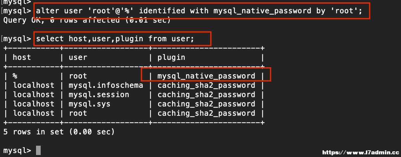Click the select host,user,plugin query text
The image size is (401, 157).
click(115, 39)
